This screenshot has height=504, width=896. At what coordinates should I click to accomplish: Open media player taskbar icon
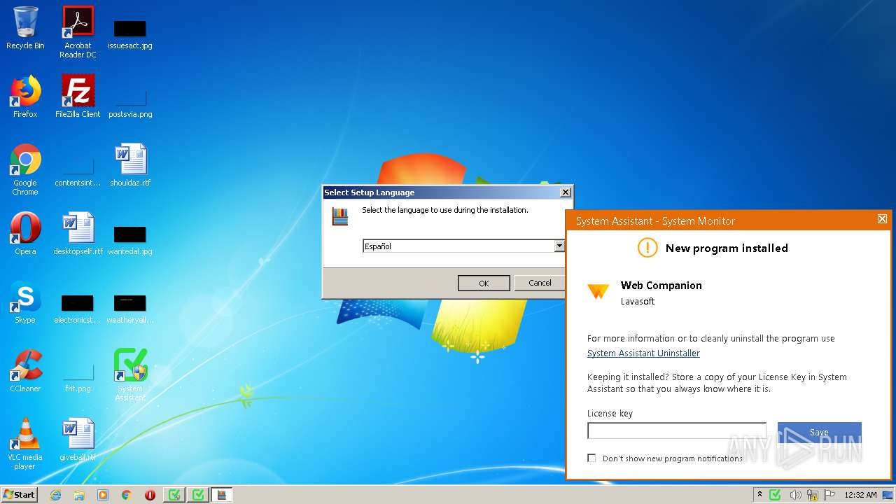click(103, 495)
